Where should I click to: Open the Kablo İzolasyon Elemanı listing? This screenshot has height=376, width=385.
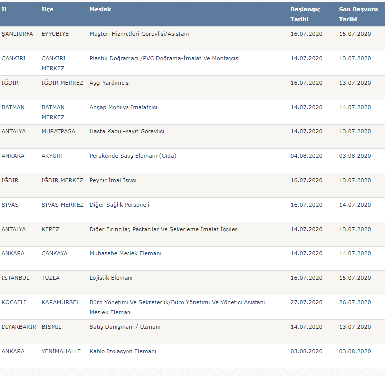click(x=123, y=351)
